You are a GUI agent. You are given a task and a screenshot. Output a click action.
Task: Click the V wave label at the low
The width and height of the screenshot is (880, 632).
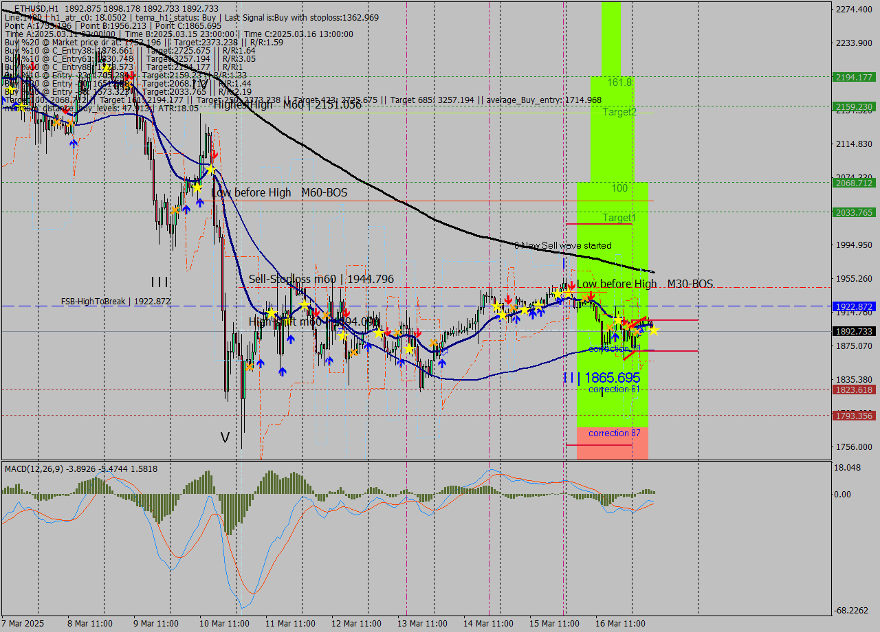(x=225, y=437)
